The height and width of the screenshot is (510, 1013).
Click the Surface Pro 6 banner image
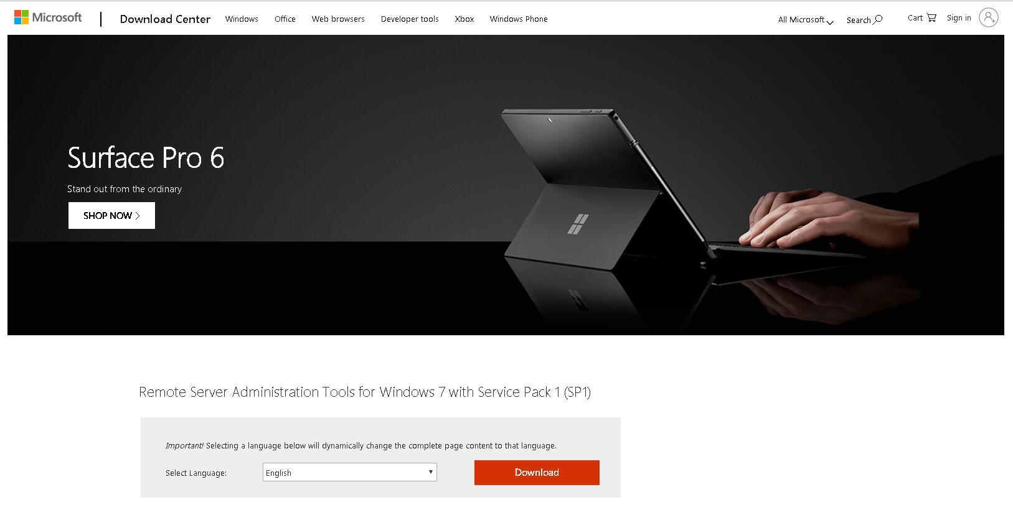[x=506, y=185]
